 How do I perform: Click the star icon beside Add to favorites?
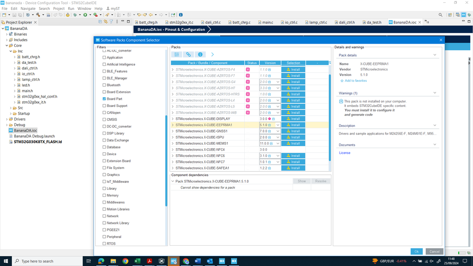click(341, 81)
